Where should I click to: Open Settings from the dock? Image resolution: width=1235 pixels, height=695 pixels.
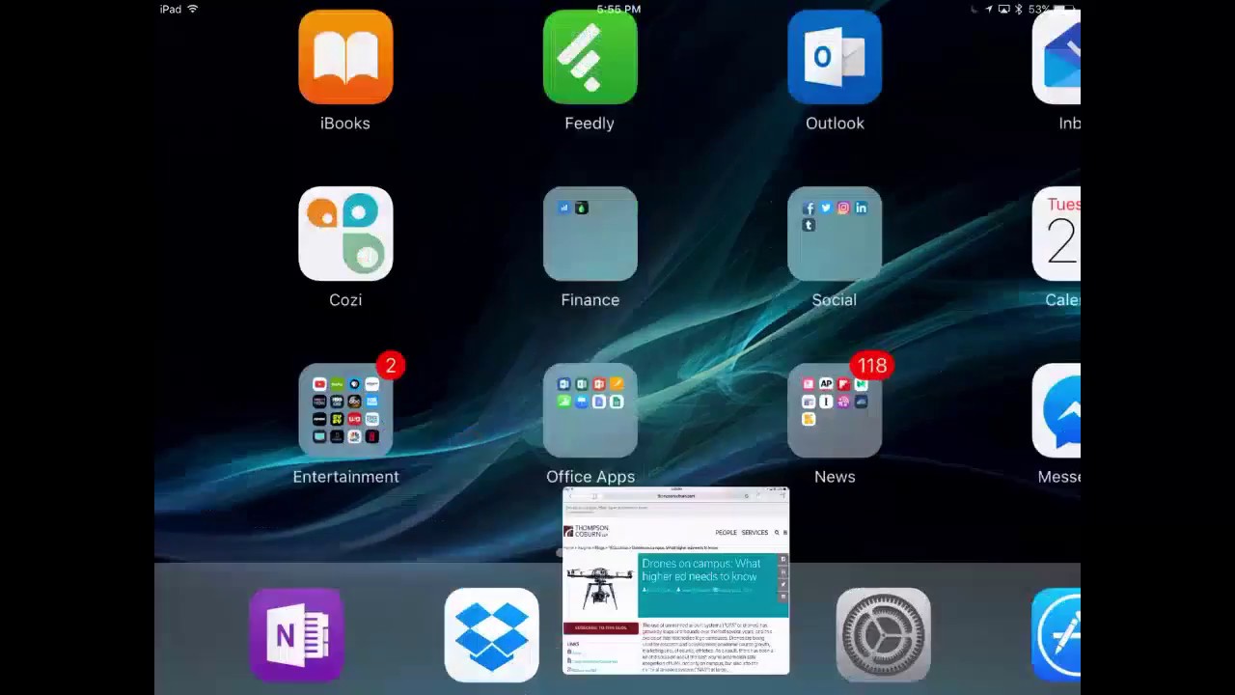(x=883, y=635)
